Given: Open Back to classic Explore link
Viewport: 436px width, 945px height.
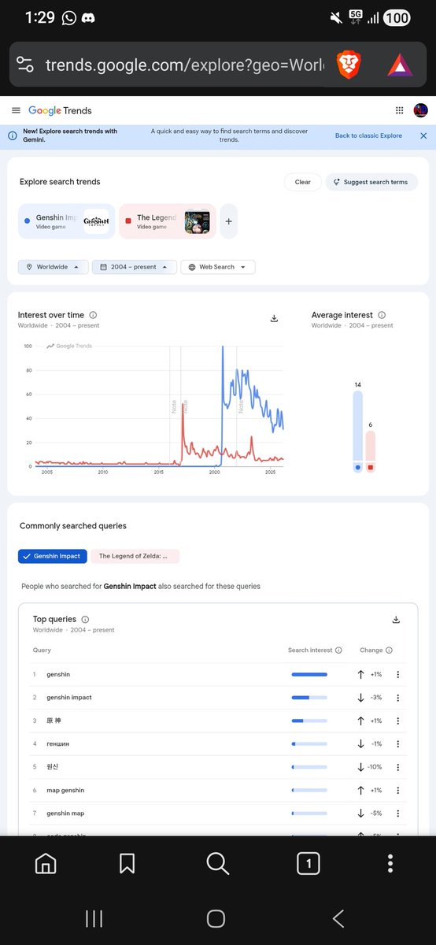Looking at the screenshot, I should (x=368, y=135).
